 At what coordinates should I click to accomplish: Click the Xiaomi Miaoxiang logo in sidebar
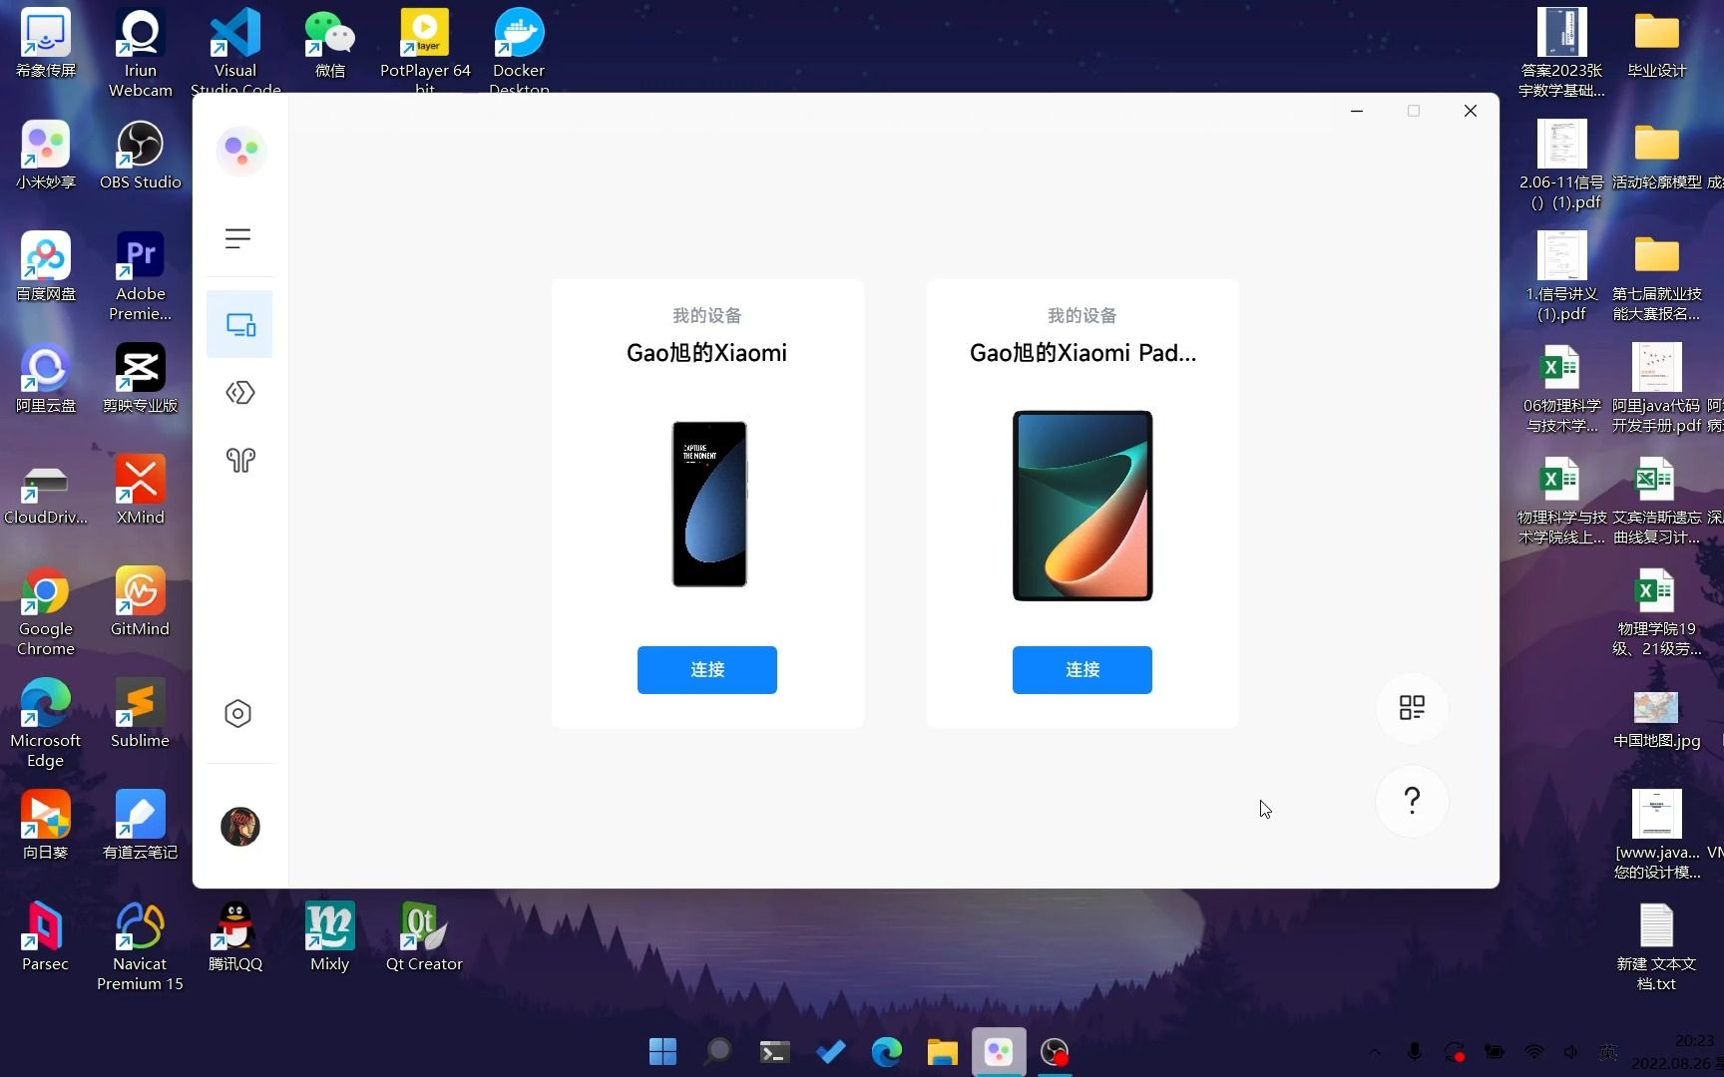(x=240, y=151)
